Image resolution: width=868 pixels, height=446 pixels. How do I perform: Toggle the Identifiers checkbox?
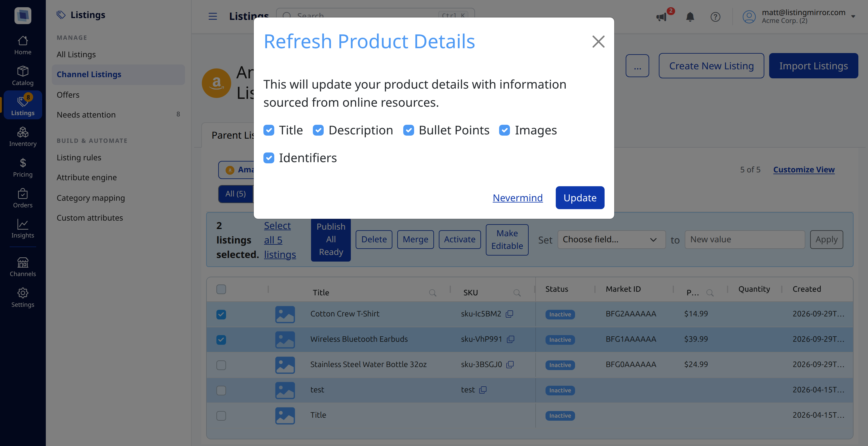click(269, 158)
